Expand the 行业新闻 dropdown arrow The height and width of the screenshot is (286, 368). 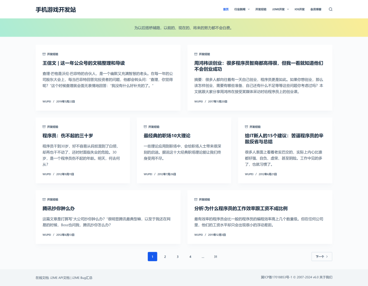249,9
